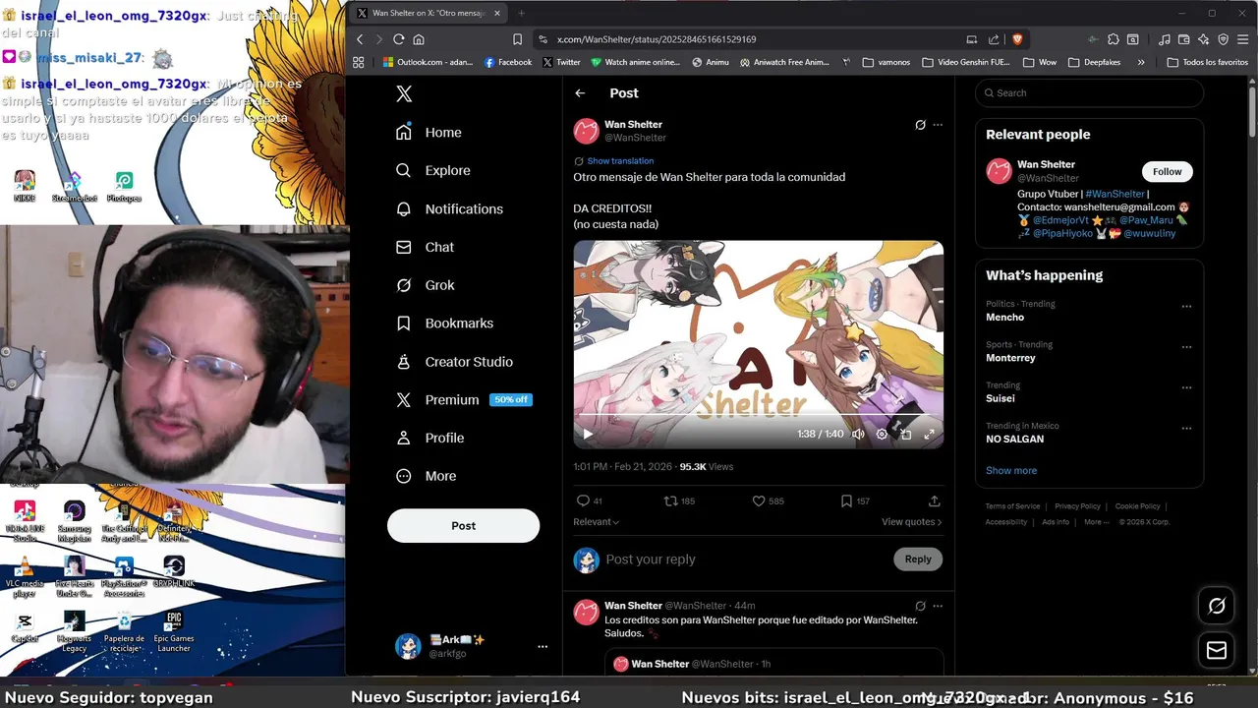
Task: Open VLC media player desktop icon
Action: click(25, 574)
